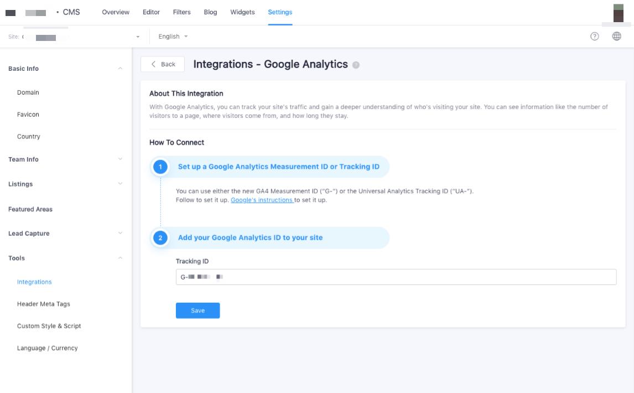
Task: Click step 2 heading Add your Google Analytics ID
Action: 250,237
